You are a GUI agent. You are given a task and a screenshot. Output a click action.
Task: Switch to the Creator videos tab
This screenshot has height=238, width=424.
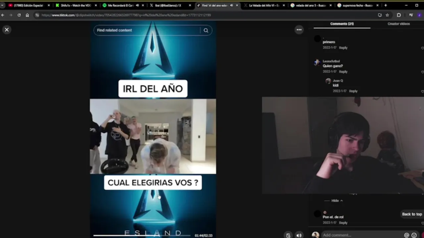(x=398, y=24)
